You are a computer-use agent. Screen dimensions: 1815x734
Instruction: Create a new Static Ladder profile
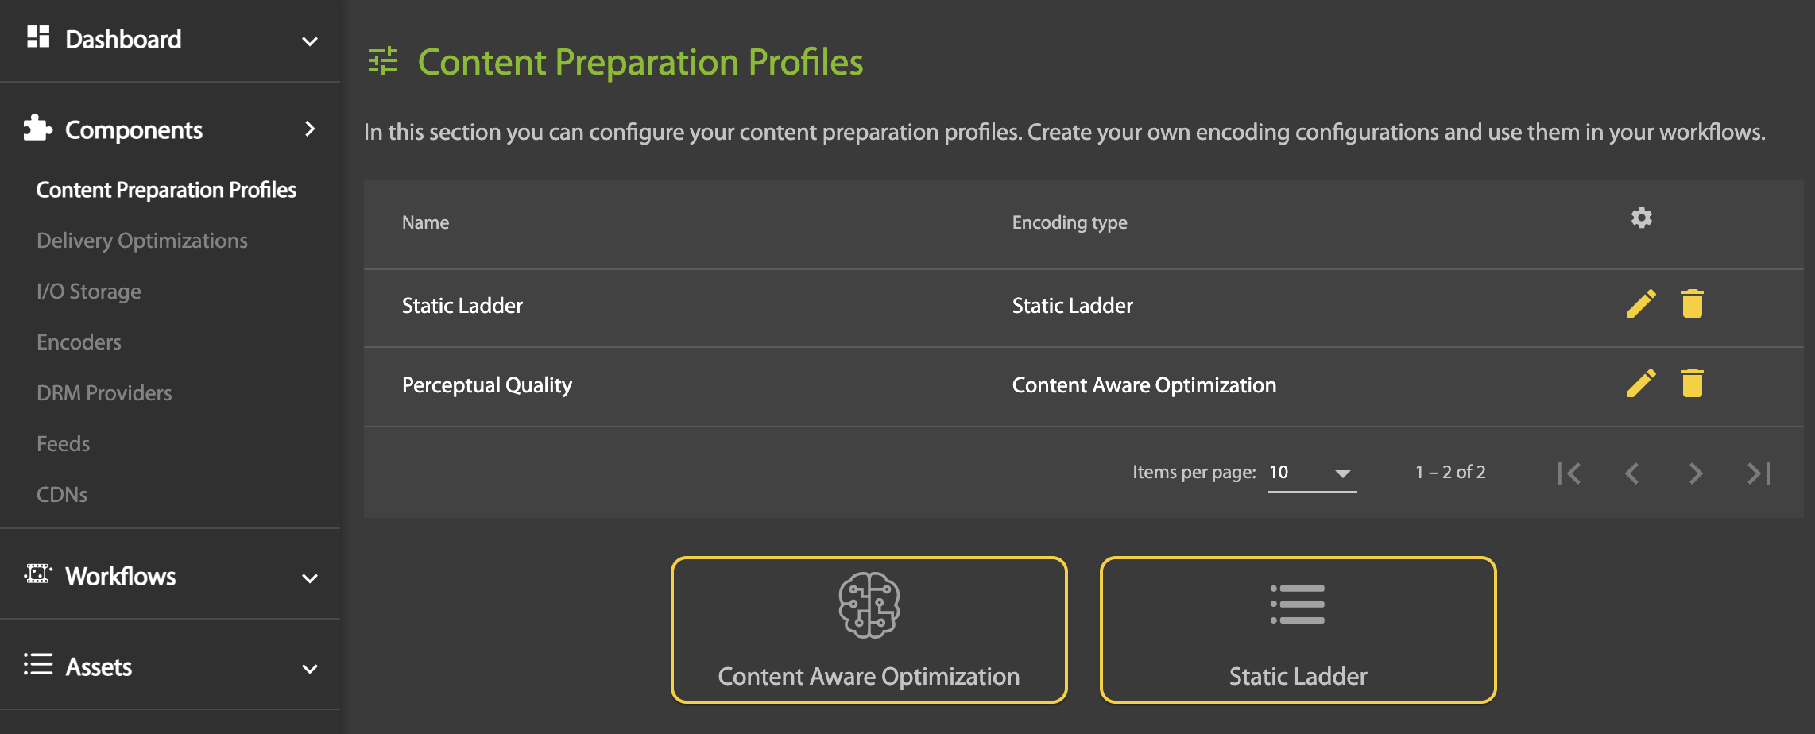point(1297,630)
